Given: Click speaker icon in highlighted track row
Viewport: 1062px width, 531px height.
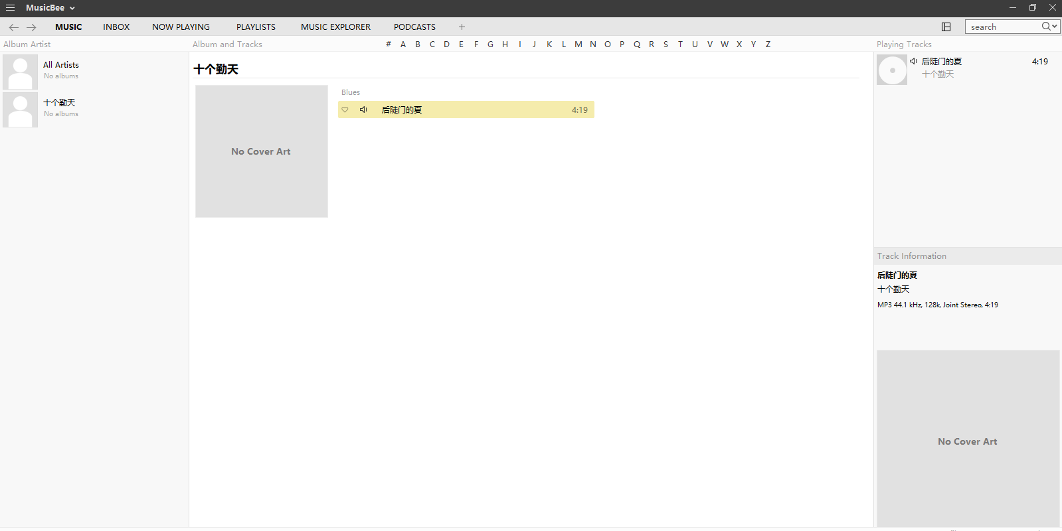Looking at the screenshot, I should [363, 110].
